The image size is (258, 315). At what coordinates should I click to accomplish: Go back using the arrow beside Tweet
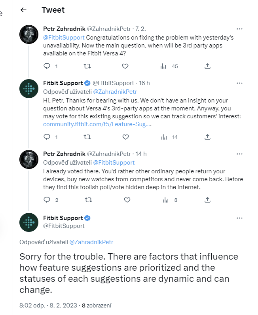click(x=23, y=10)
